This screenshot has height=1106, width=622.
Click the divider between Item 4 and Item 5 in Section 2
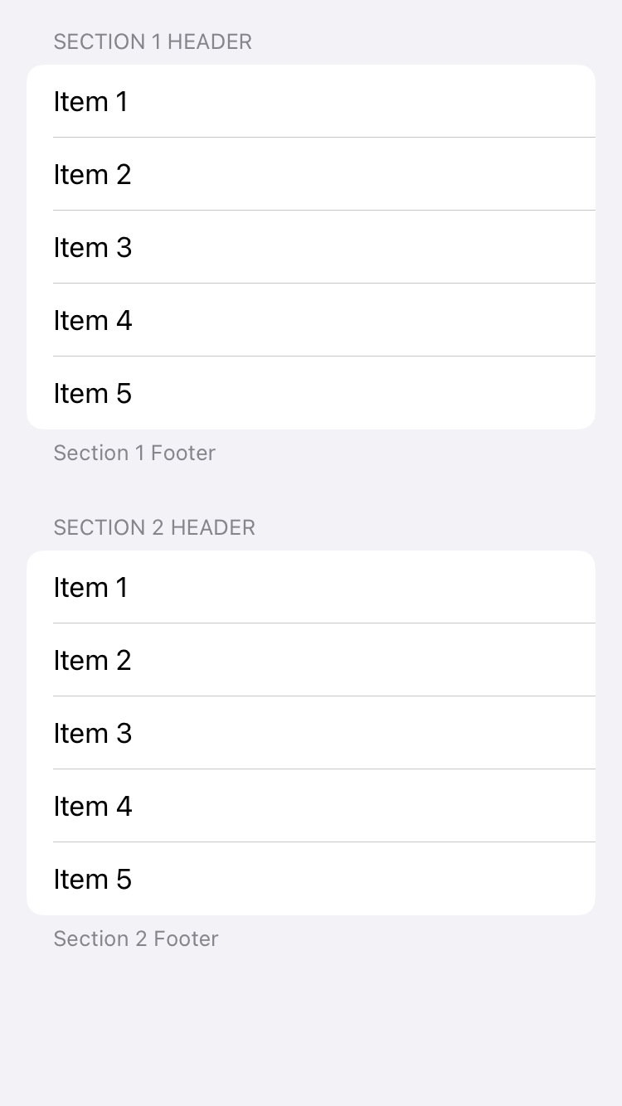(323, 842)
